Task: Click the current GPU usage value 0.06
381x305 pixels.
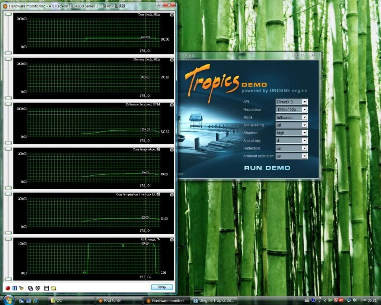Action: [x=163, y=272]
